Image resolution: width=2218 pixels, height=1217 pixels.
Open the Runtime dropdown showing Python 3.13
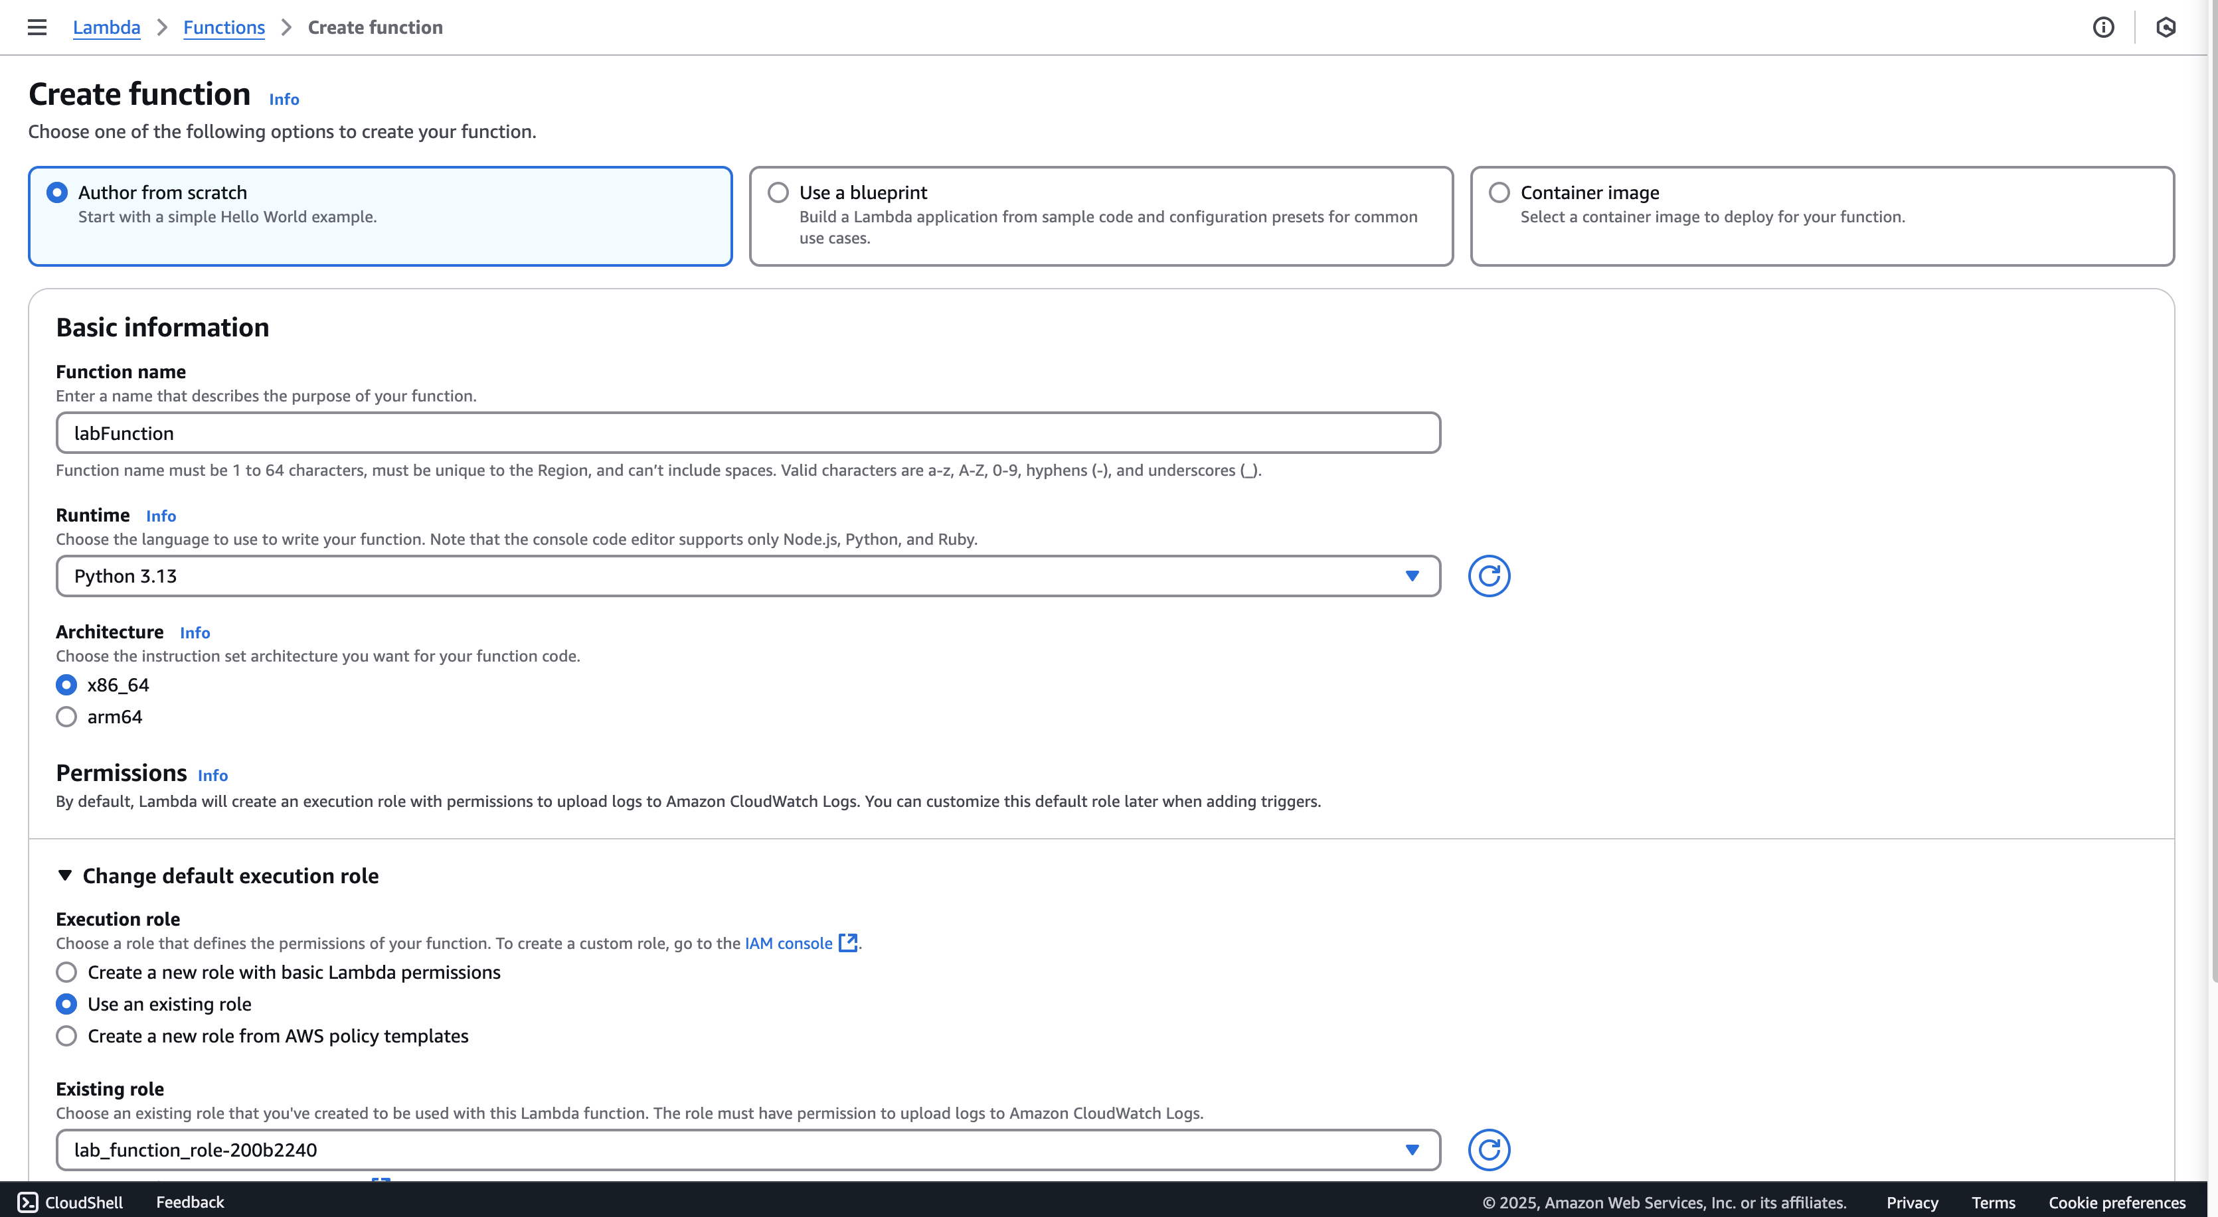tap(748, 576)
